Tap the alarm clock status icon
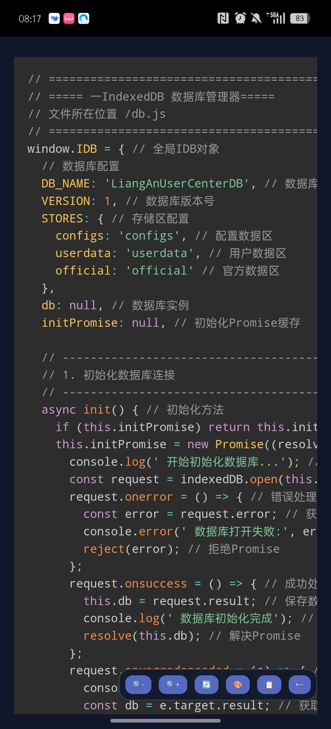This screenshot has width=331, height=729. point(240,18)
